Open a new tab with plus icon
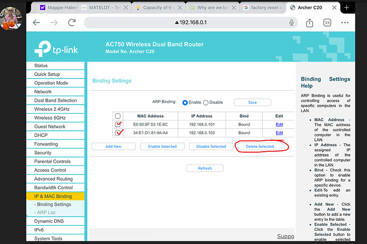This screenshot has width=367, height=244. (x=347, y=7)
